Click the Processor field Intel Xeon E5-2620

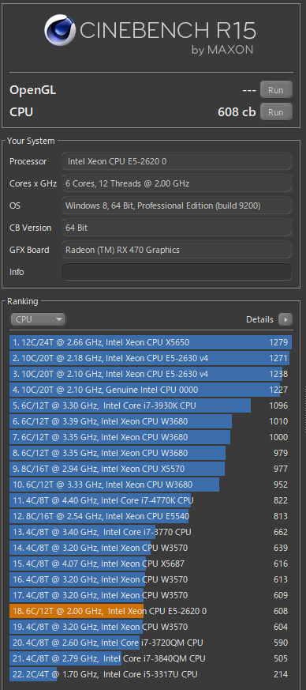point(177,161)
